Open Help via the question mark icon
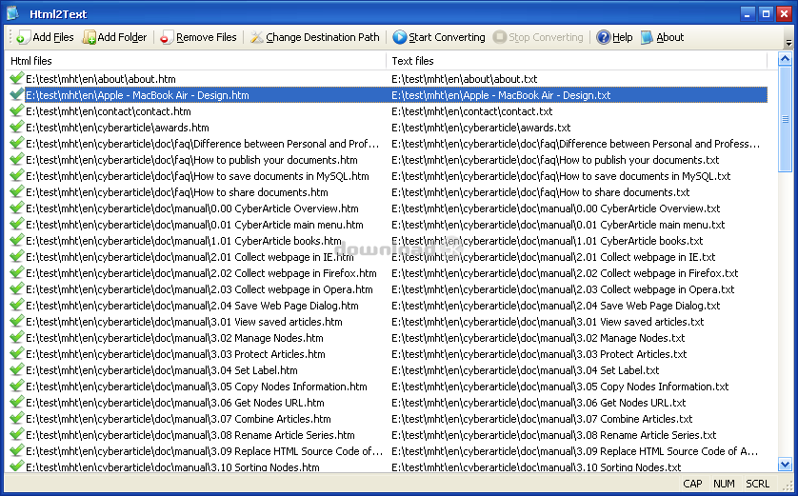The image size is (798, 496). (x=604, y=37)
